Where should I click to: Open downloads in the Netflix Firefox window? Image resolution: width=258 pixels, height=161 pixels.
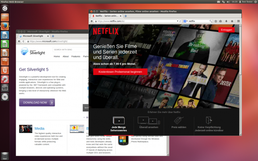[x=226, y=21]
